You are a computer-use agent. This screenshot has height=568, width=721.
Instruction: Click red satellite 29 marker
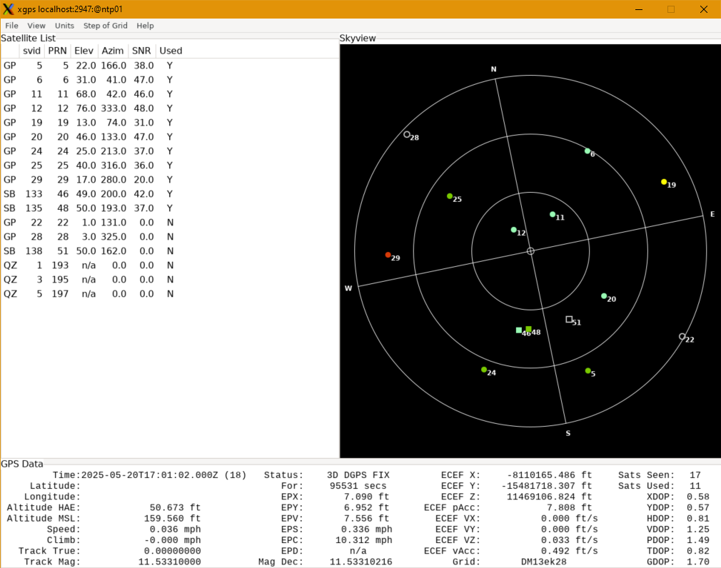click(x=388, y=255)
